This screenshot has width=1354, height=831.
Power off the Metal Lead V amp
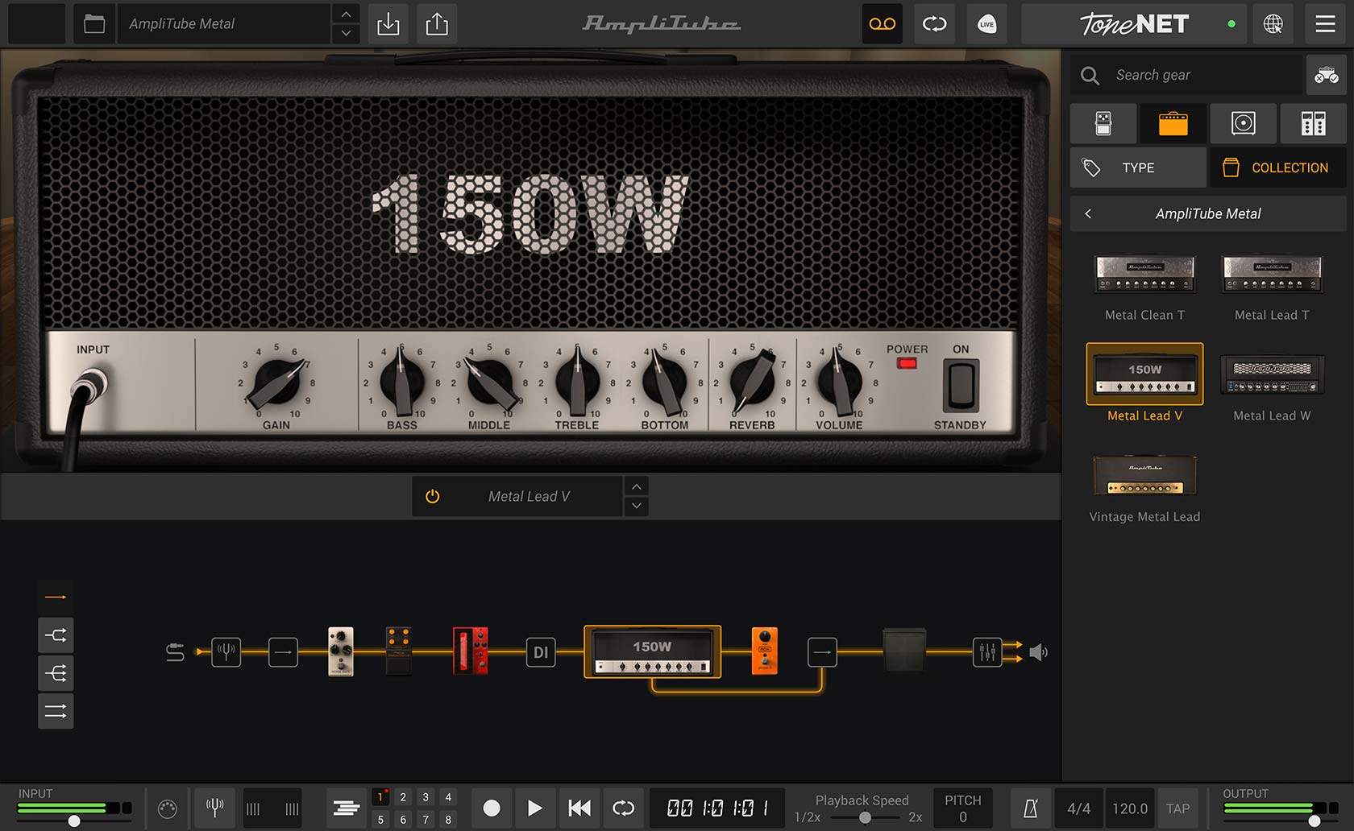coord(433,496)
